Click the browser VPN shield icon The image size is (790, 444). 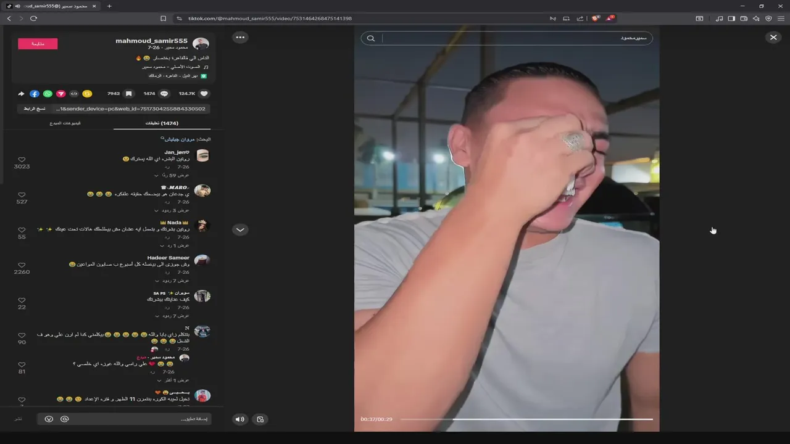click(768, 18)
